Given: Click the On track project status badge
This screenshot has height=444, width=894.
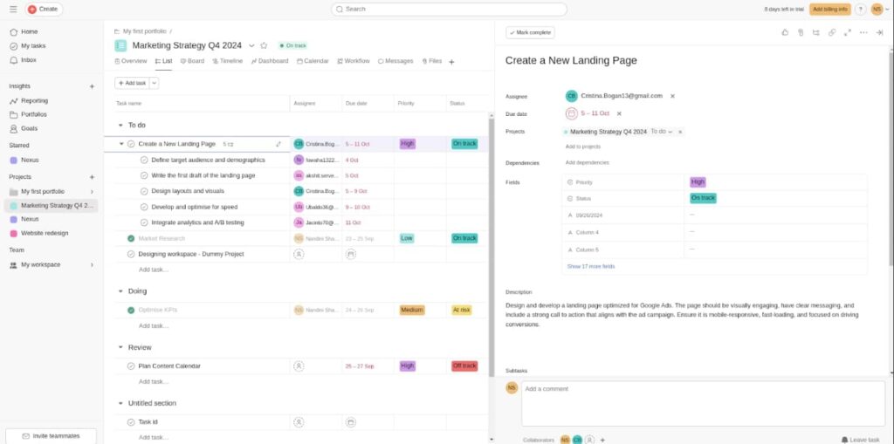Looking at the screenshot, I should pyautogui.click(x=292, y=45).
